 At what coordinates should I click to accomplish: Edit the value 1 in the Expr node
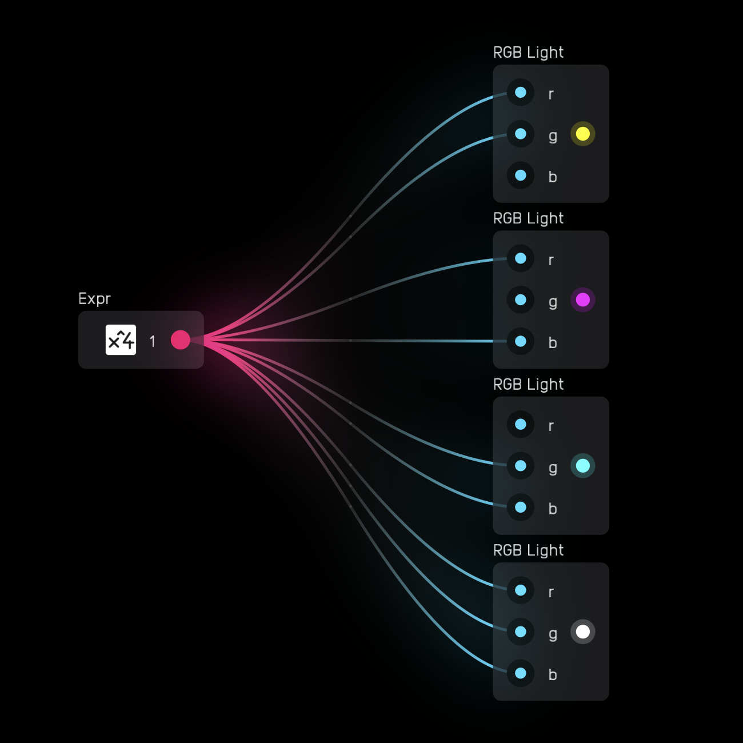coord(152,341)
